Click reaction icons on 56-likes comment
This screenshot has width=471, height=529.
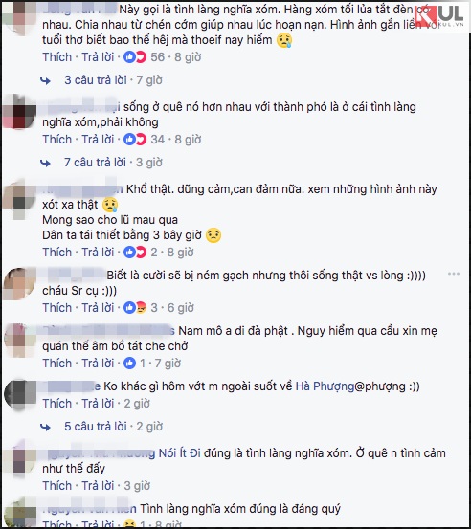(135, 57)
